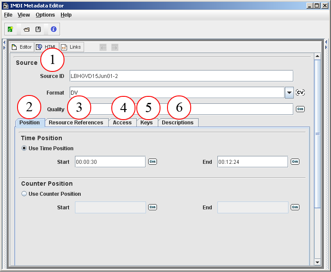Click Con icon next to Counter Position Start
Image resolution: width=331 pixels, height=272 pixels.
(153, 207)
